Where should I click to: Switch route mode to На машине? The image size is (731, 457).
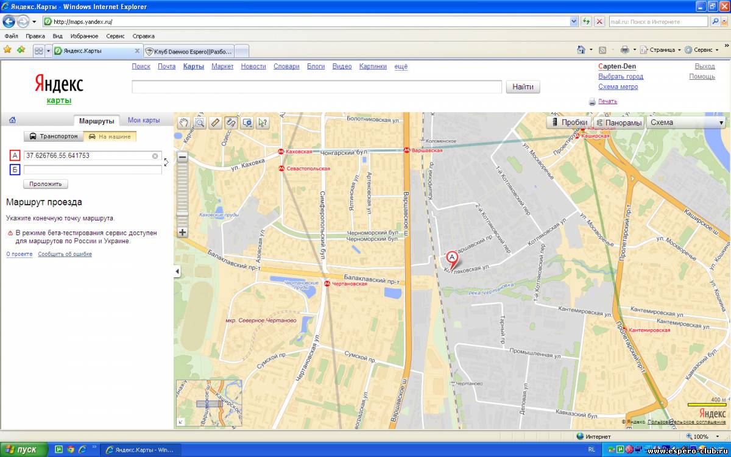tap(110, 136)
